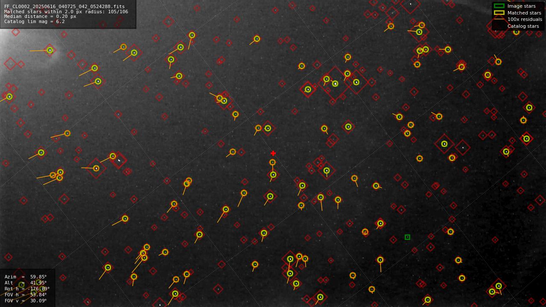Viewport: 546px width, 307px height.
Task: Click the lone green unmatched image star square
Action: (x=407, y=237)
